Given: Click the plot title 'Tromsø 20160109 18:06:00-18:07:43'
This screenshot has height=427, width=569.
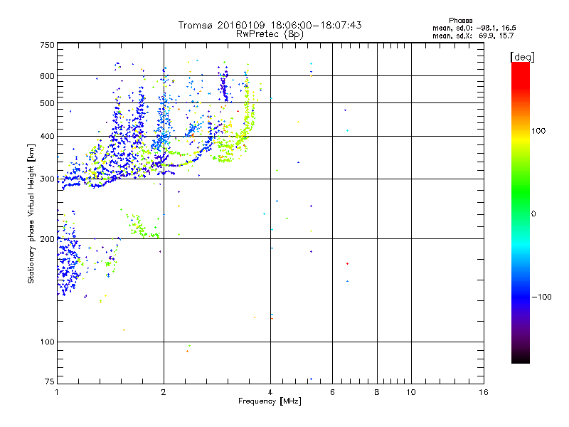Looking at the screenshot, I should click(270, 25).
